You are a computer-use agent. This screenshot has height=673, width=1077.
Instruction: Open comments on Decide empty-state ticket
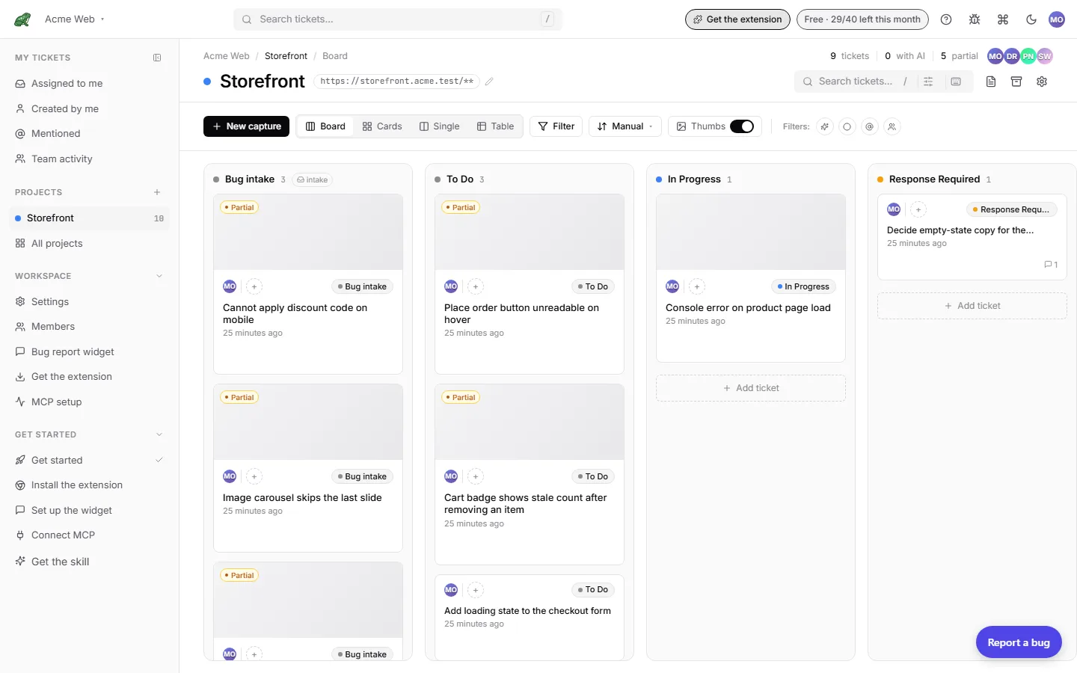tap(1051, 265)
